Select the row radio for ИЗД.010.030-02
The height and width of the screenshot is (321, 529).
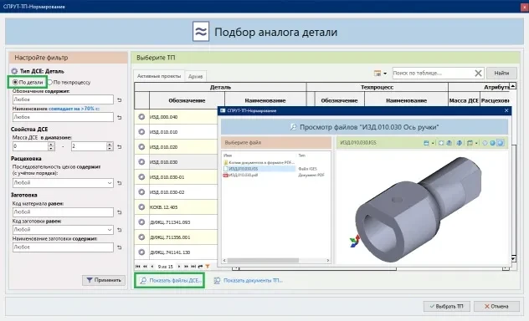point(141,192)
